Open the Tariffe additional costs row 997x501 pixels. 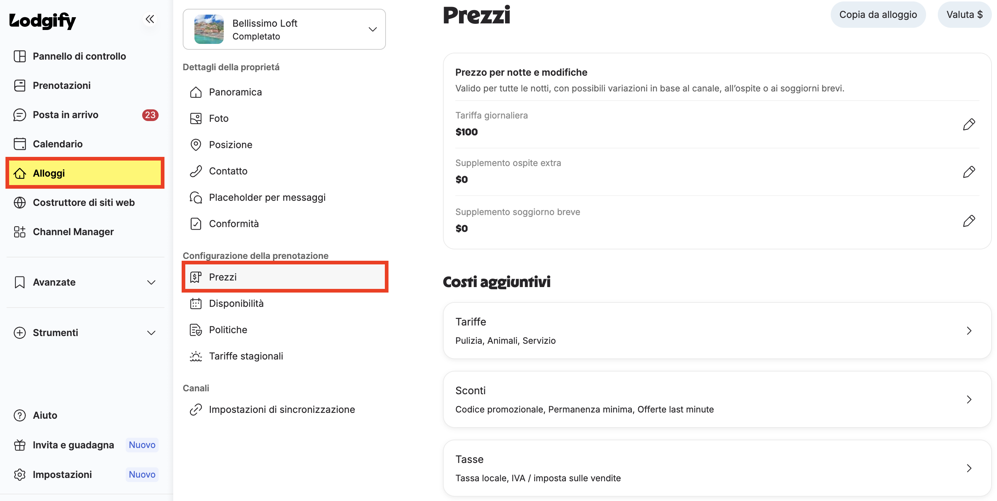tap(717, 331)
